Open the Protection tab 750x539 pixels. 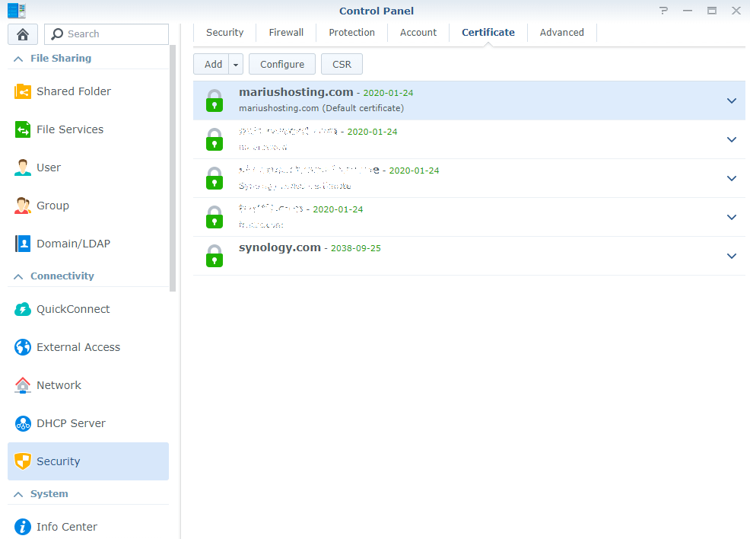click(351, 33)
